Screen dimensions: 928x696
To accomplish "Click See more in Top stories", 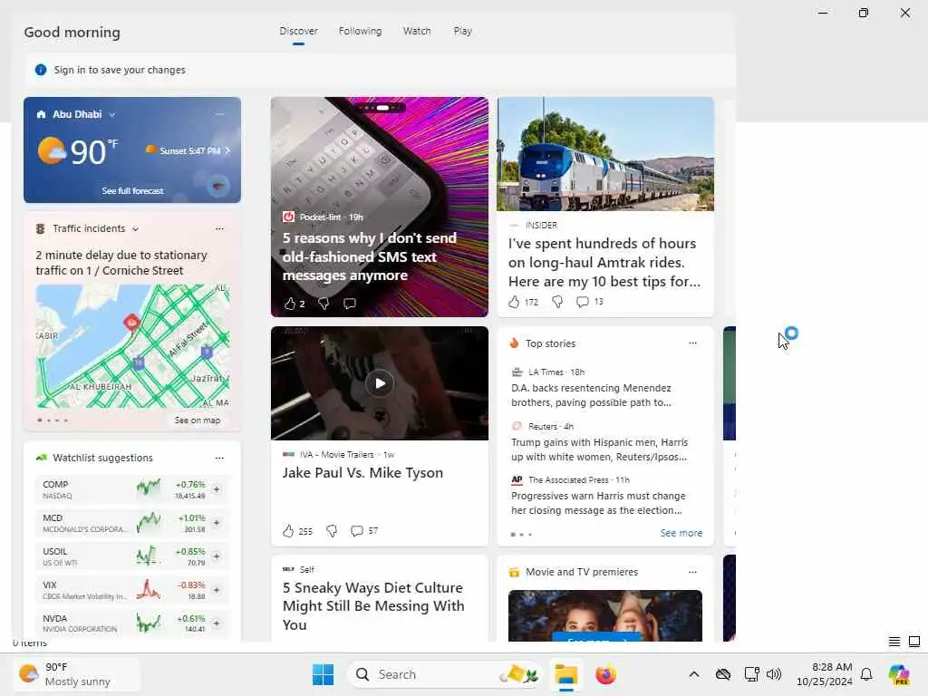I will point(681,533).
